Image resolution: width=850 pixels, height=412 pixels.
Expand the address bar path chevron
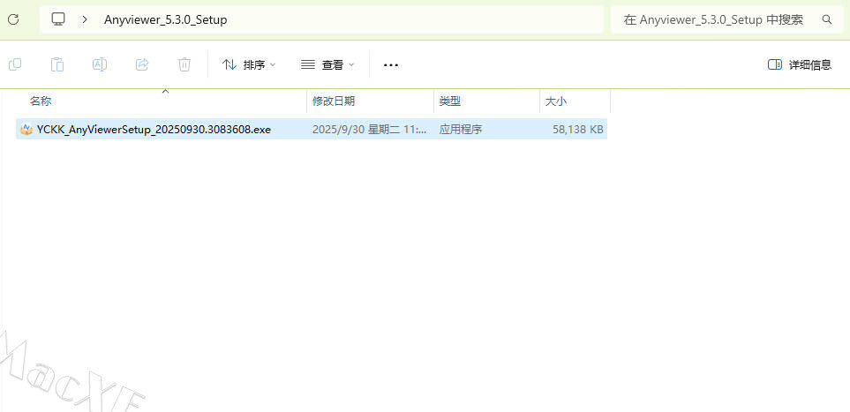84,19
